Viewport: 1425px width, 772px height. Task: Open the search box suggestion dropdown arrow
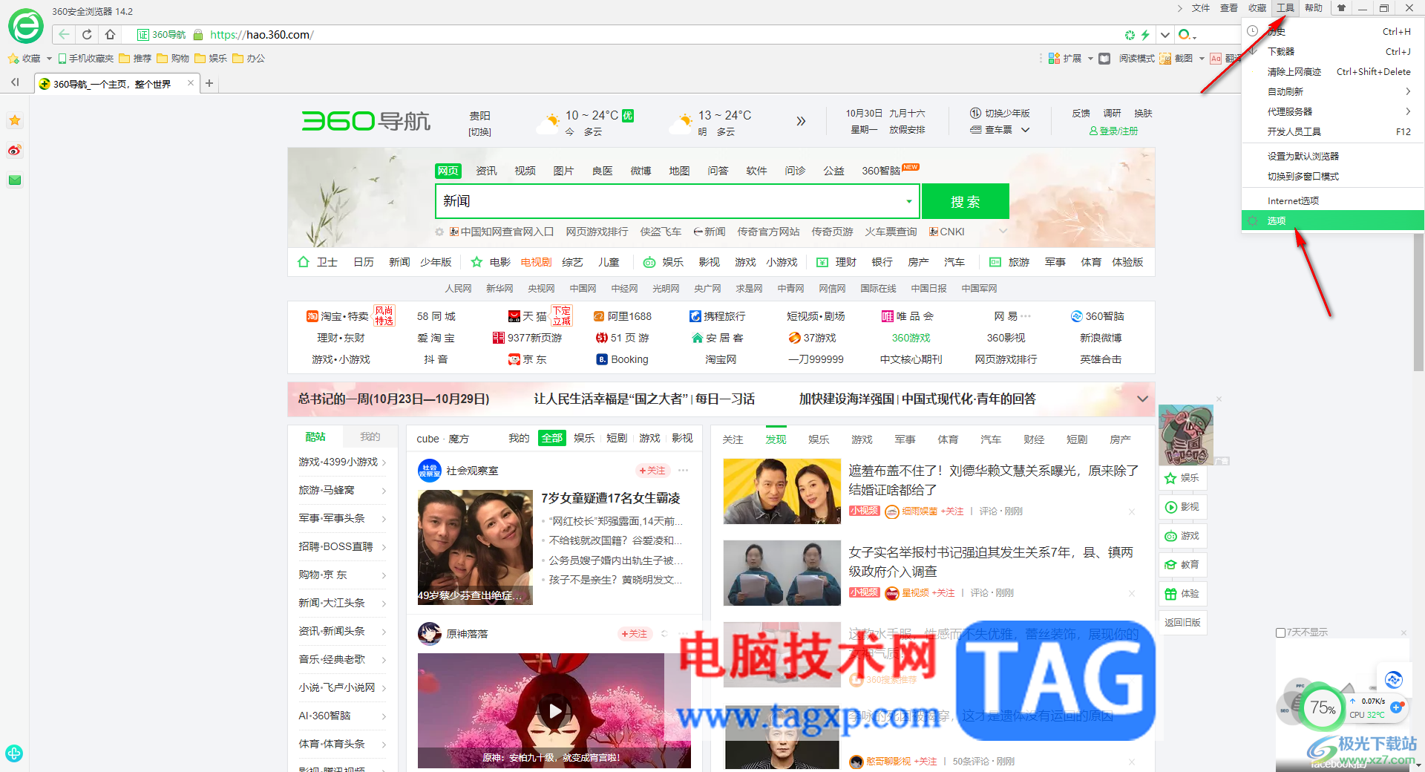point(909,201)
